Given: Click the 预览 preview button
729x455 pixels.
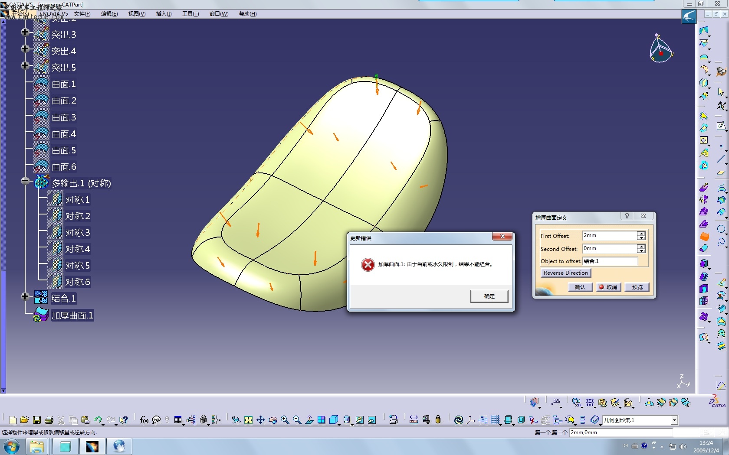Looking at the screenshot, I should 637,287.
